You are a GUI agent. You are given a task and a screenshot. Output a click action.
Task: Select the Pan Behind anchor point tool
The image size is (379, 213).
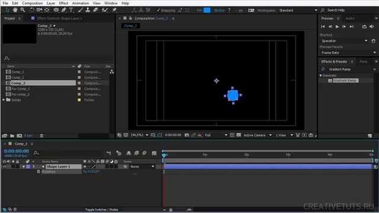coord(47,10)
